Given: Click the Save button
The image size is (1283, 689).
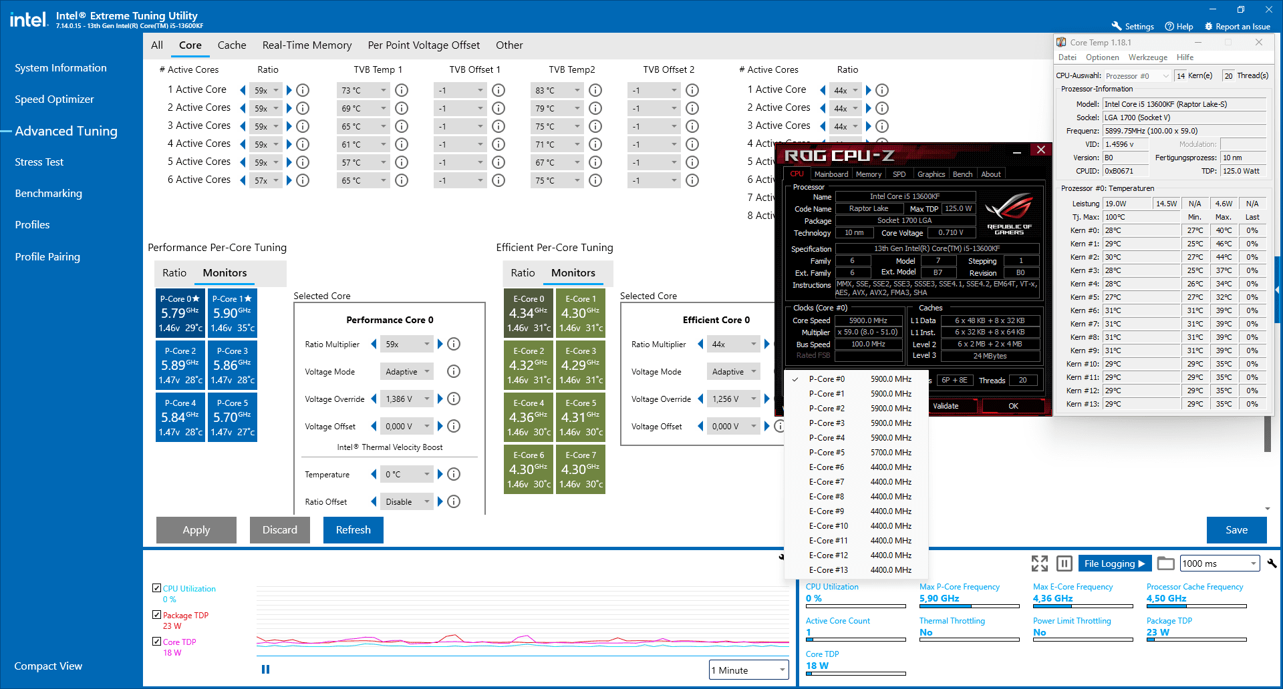Looking at the screenshot, I should pos(1236,530).
